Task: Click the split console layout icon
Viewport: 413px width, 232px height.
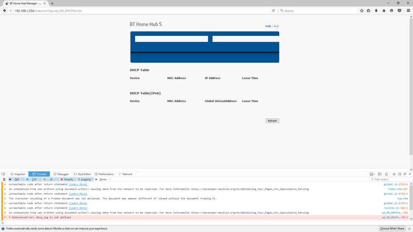Action: [371, 174]
